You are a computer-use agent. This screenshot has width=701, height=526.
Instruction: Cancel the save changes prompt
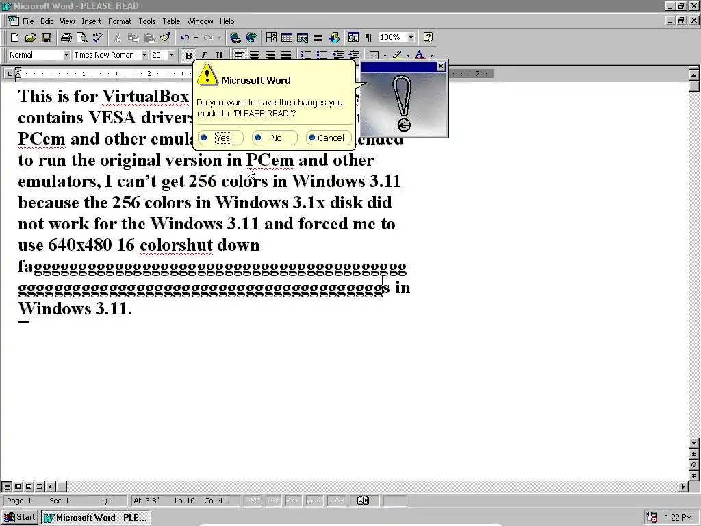329,138
